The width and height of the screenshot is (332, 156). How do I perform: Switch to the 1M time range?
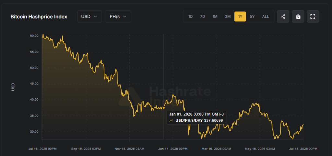(x=215, y=17)
